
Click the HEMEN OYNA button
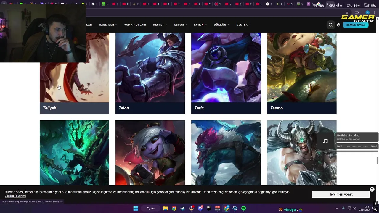pos(356,25)
